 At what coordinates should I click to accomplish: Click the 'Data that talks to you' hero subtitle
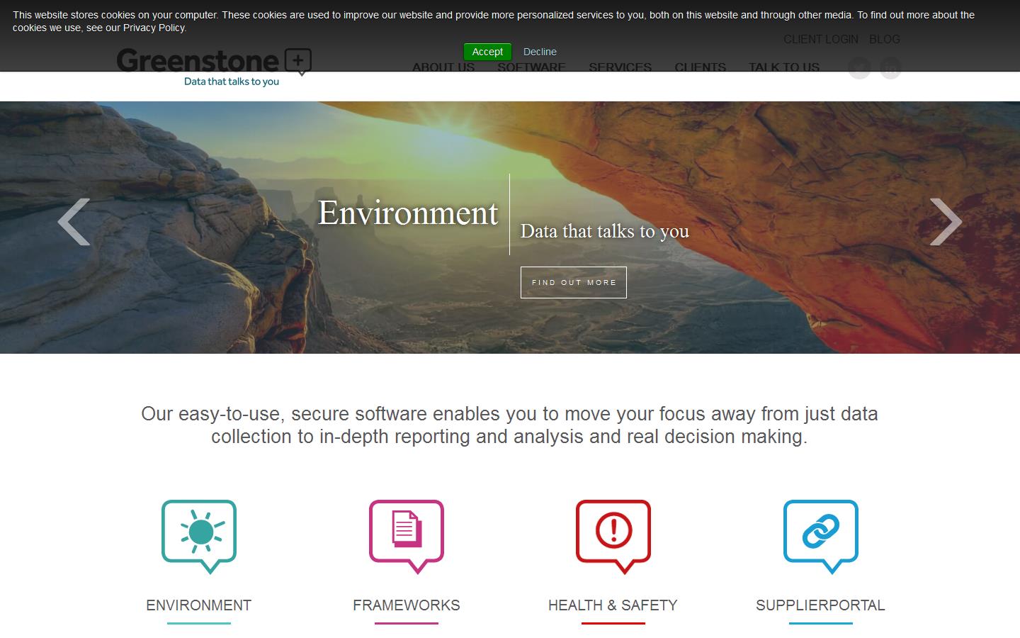coord(605,231)
